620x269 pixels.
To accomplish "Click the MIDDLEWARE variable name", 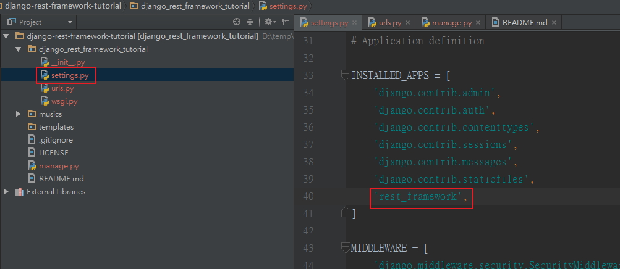I will coord(379,248).
